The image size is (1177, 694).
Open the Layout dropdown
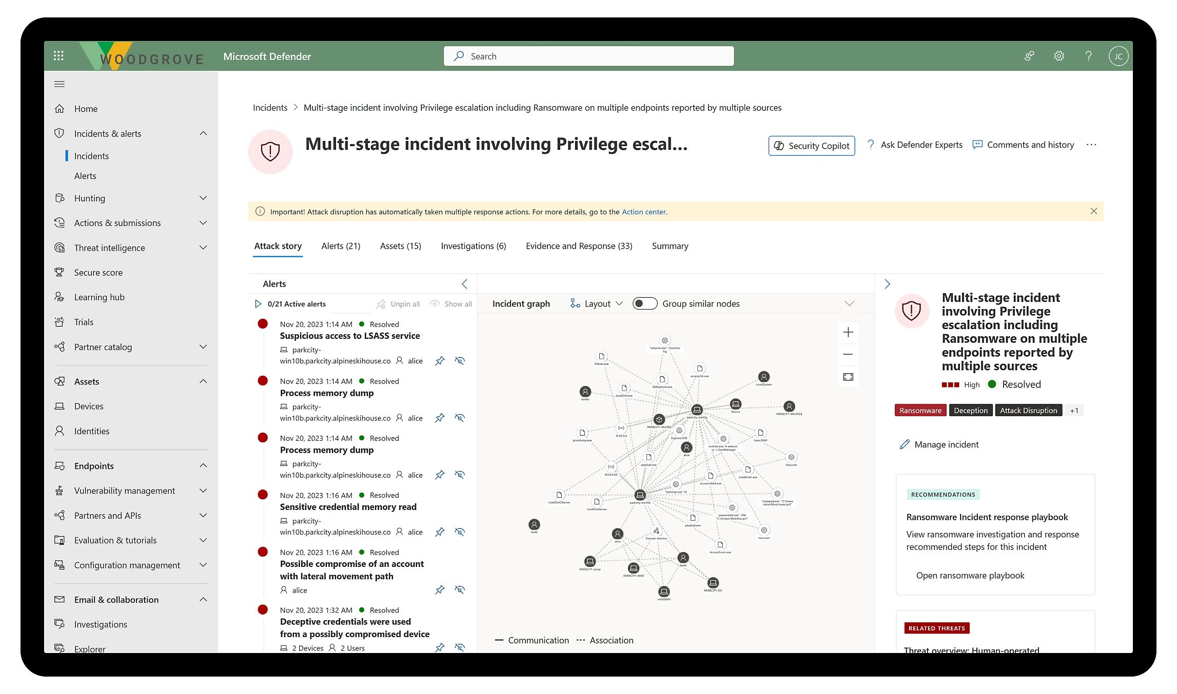click(x=597, y=303)
